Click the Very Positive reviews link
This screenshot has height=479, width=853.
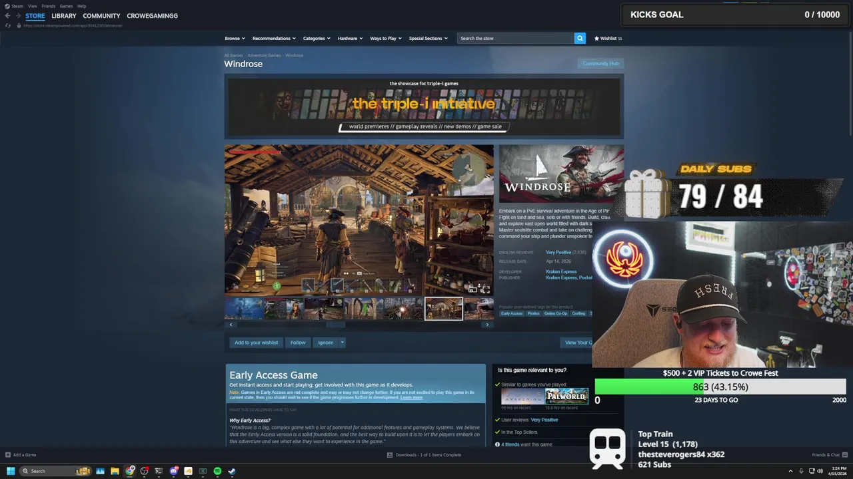tap(558, 252)
